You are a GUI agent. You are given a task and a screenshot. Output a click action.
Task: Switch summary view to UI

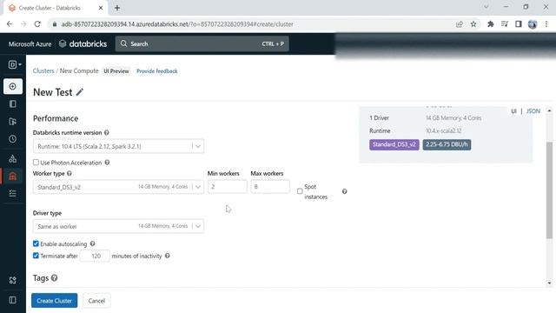tap(513, 111)
